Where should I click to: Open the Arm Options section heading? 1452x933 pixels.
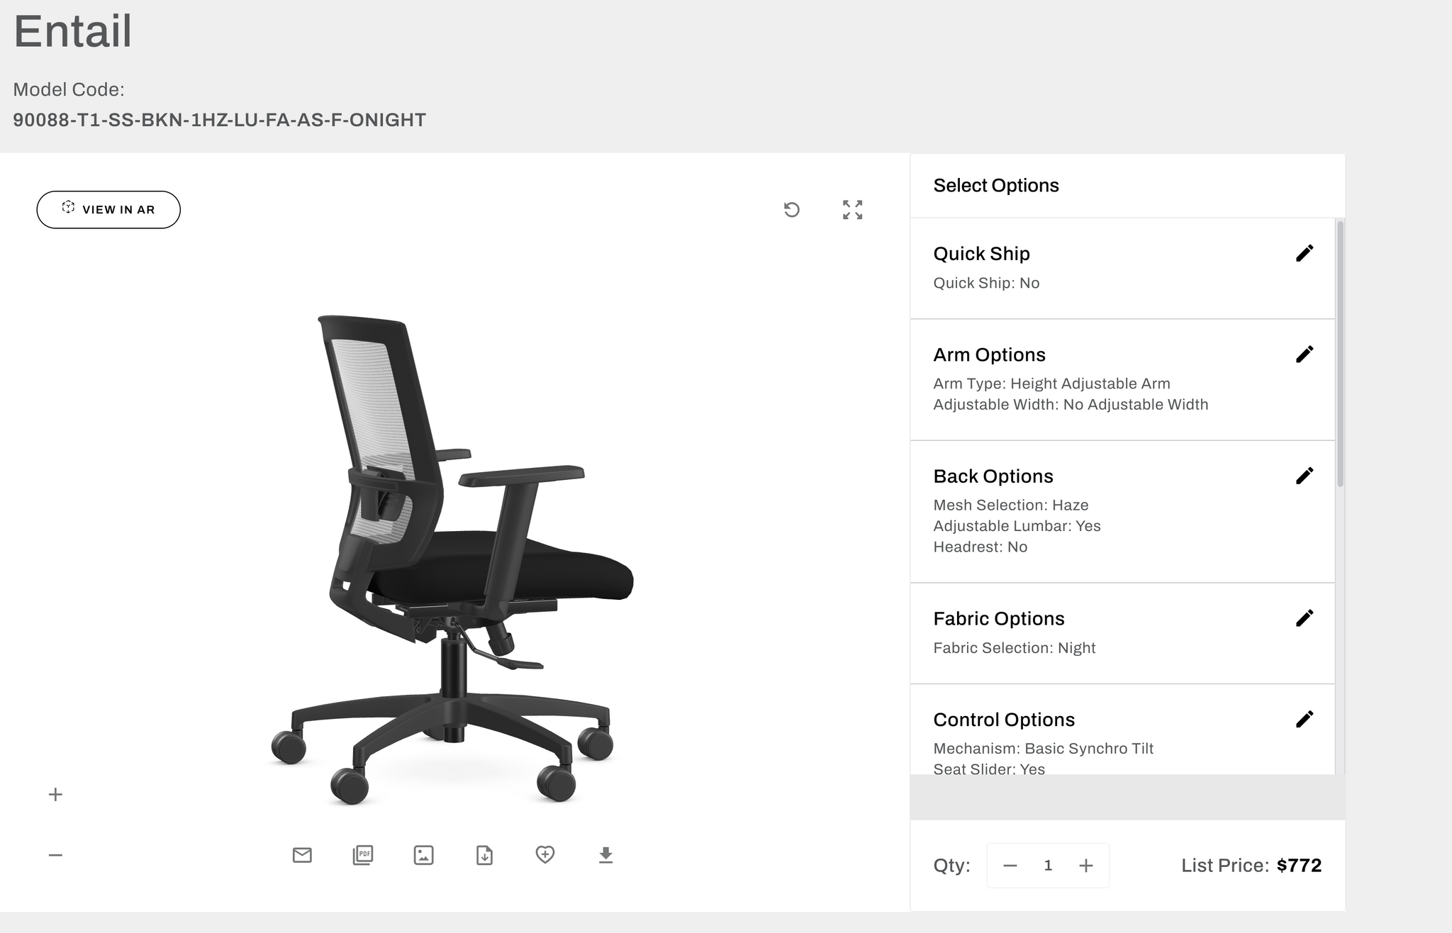(x=989, y=354)
